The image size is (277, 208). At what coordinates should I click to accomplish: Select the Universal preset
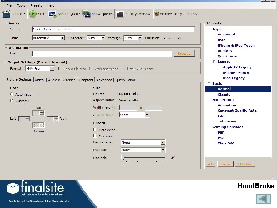click(x=226, y=35)
